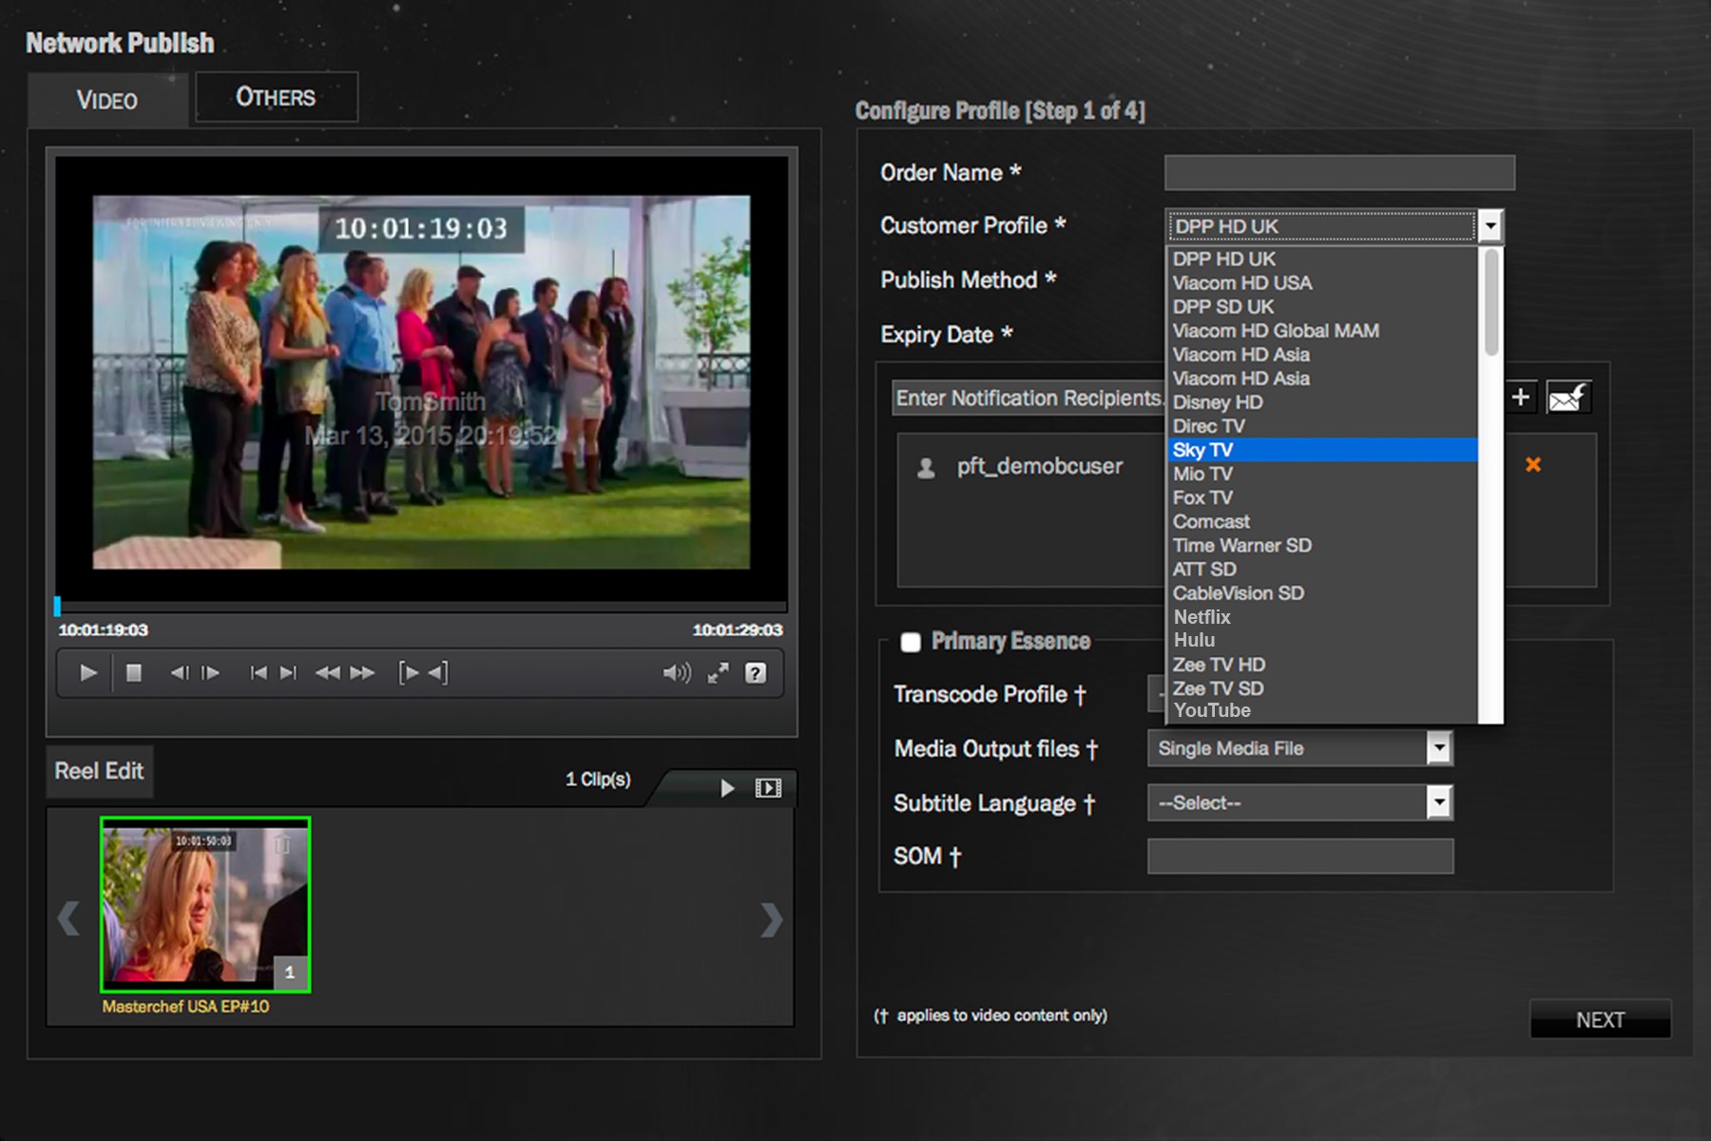The image size is (1711, 1141).
Task: Add notification recipient with plus icon
Action: (x=1521, y=397)
